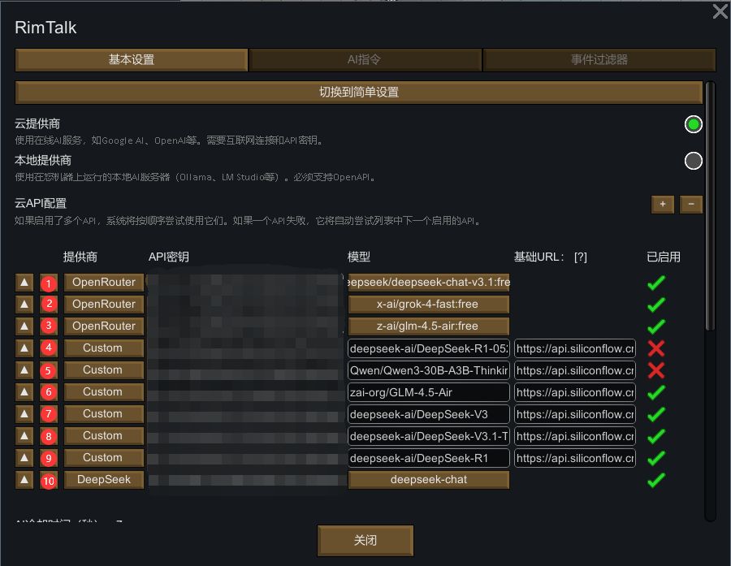This screenshot has height=566, width=731.
Task: Select the 本地提供商 radio button
Action: point(694,161)
